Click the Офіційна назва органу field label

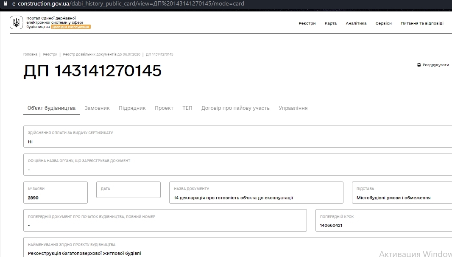pyautogui.click(x=79, y=161)
